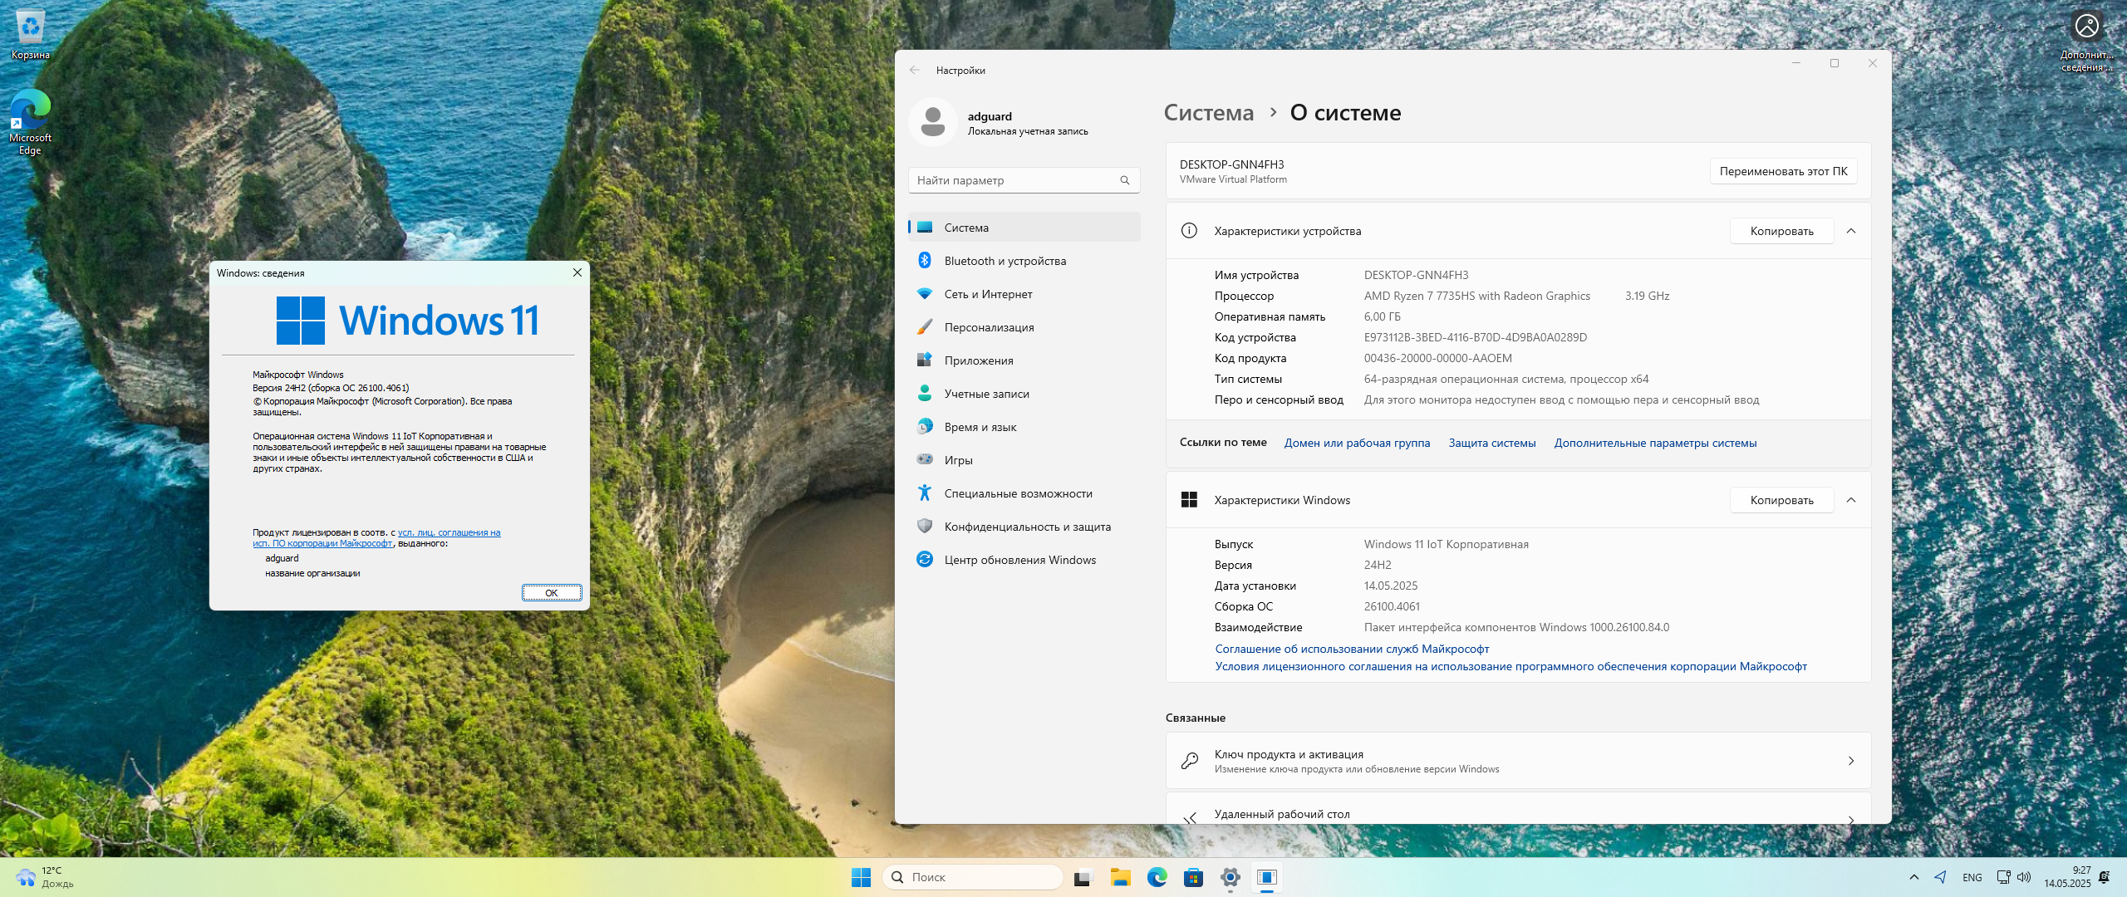Open Соглашение об использовании служб Майкрософт
This screenshot has width=2127, height=897.
(1352, 649)
